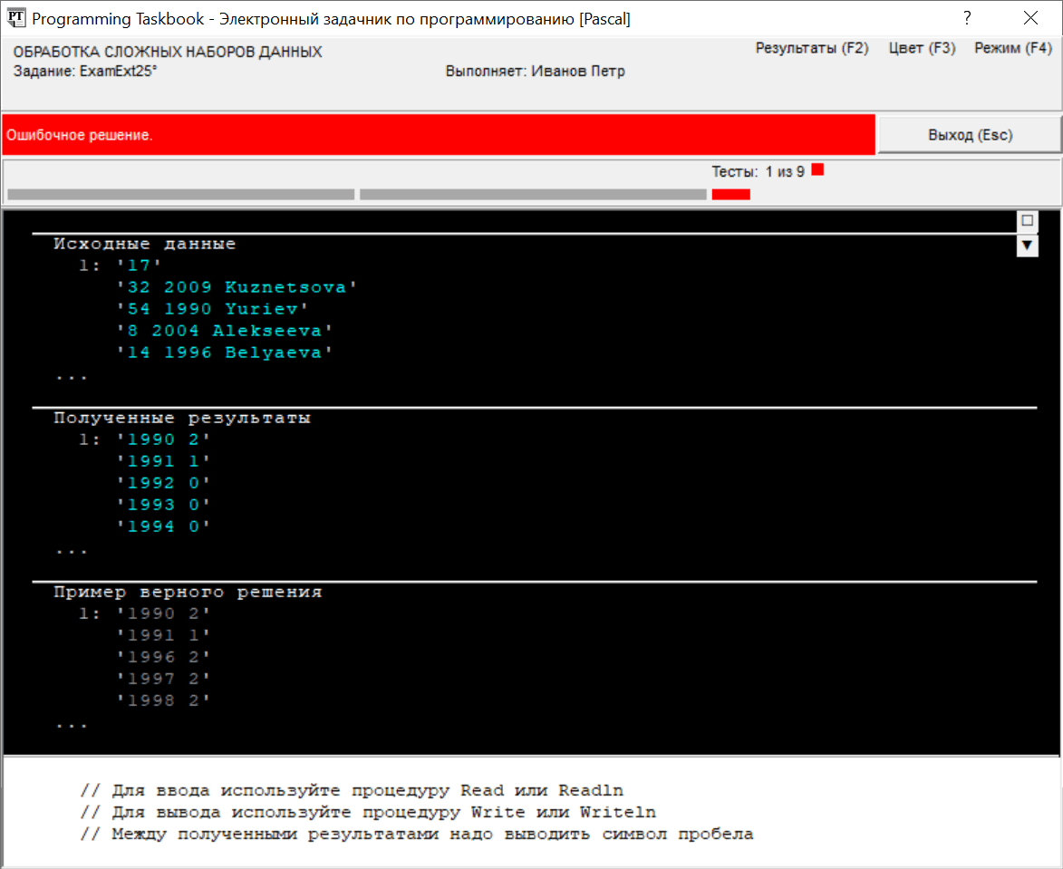
Task: Click the second gray progress bar segment
Action: 533,195
